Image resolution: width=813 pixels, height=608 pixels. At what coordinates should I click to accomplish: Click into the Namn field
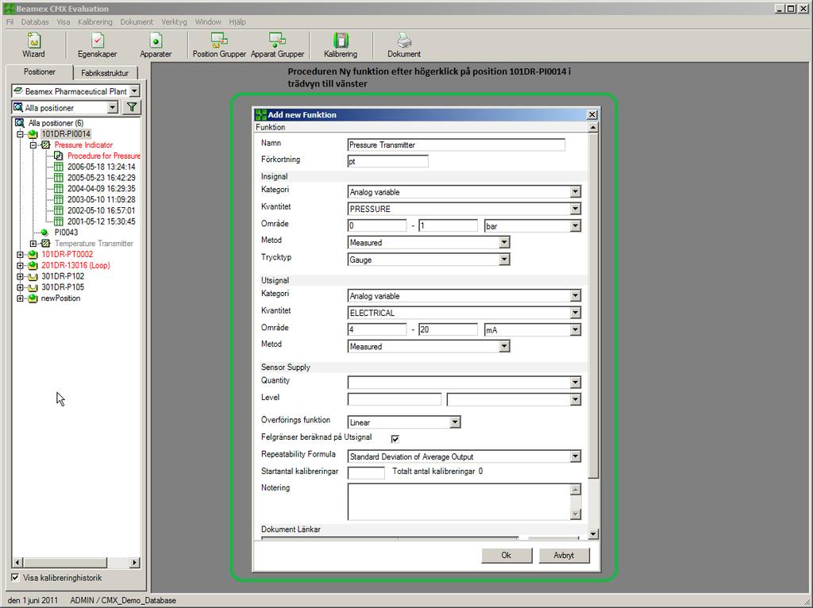(x=457, y=145)
